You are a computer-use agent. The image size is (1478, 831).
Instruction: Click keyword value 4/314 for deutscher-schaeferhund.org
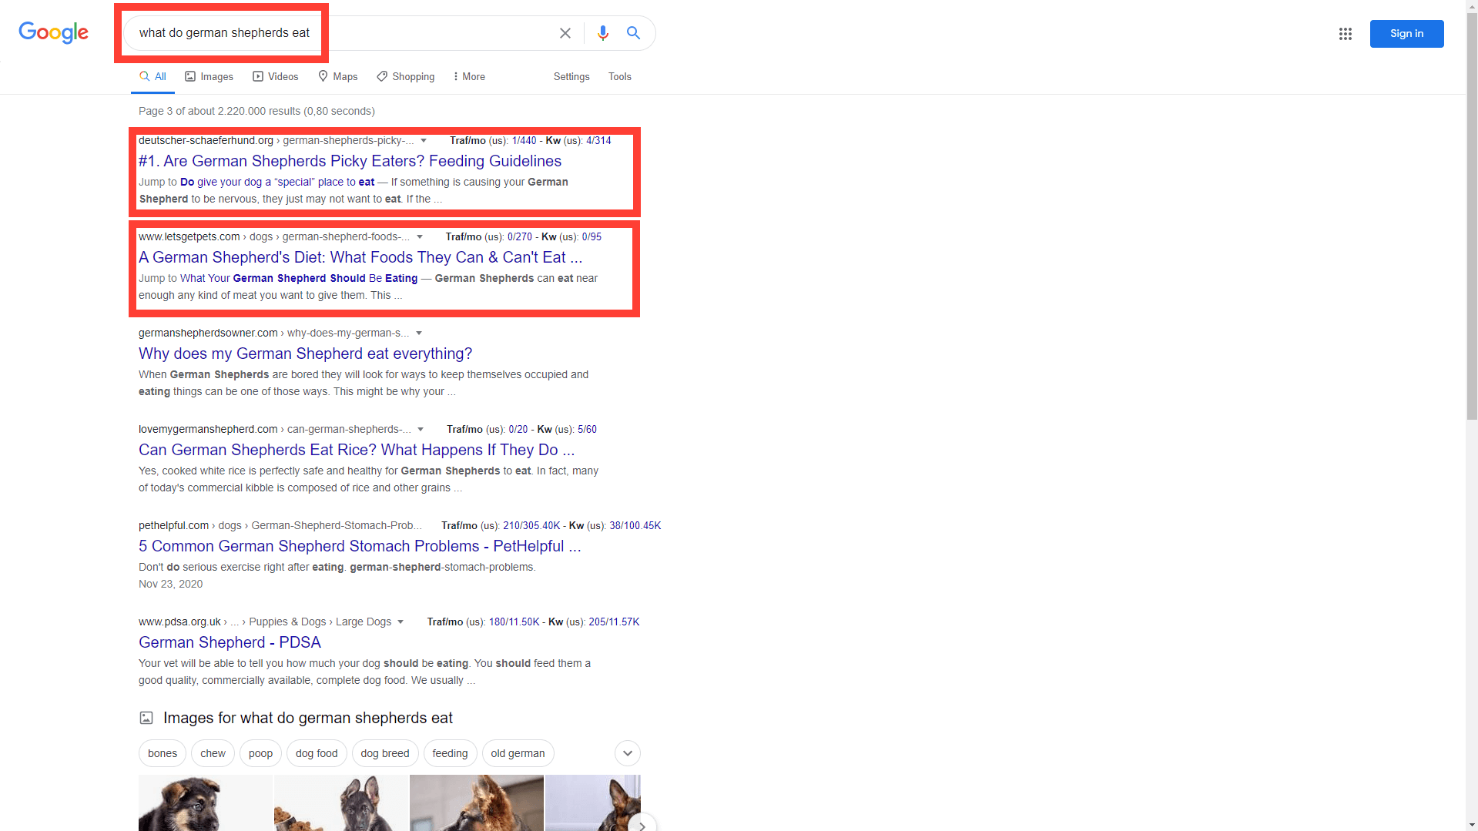[598, 141]
